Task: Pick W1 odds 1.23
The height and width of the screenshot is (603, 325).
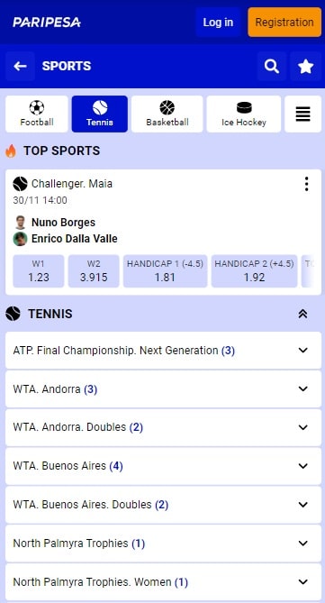Action: pyautogui.click(x=39, y=271)
